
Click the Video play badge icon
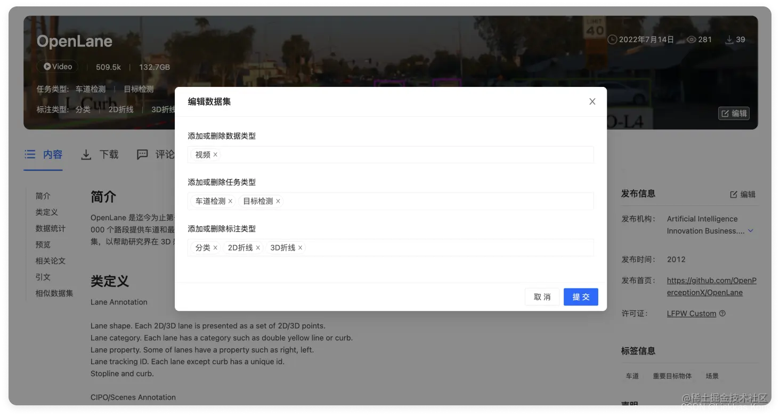click(x=47, y=67)
